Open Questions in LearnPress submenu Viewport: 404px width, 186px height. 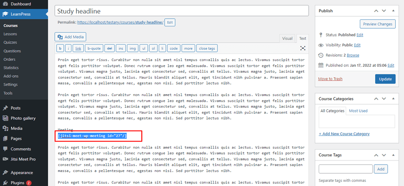coord(12,51)
